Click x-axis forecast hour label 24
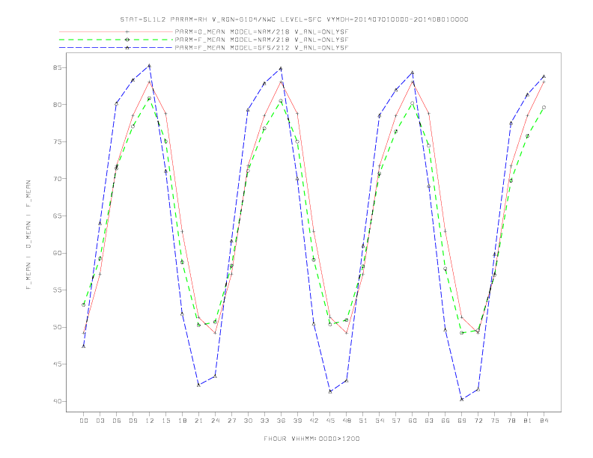 point(215,421)
